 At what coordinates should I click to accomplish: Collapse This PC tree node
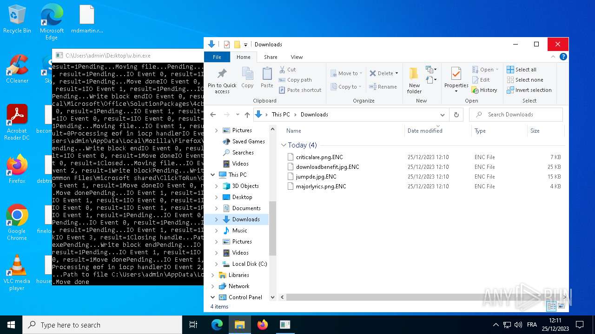pyautogui.click(x=213, y=175)
